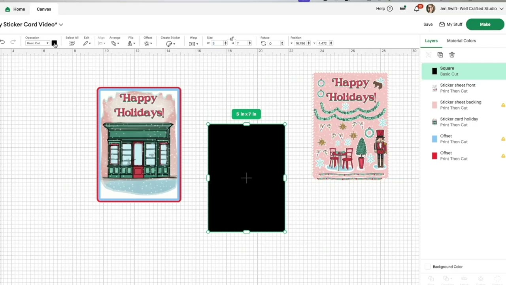Expand the project title chevron
This screenshot has width=506, height=285.
tap(61, 25)
